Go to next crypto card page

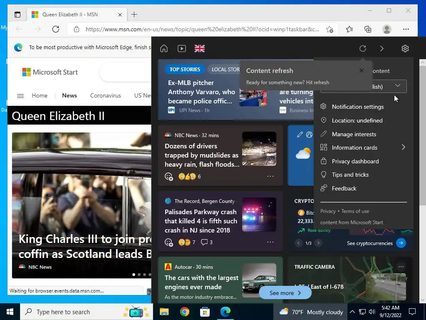[x=318, y=243]
